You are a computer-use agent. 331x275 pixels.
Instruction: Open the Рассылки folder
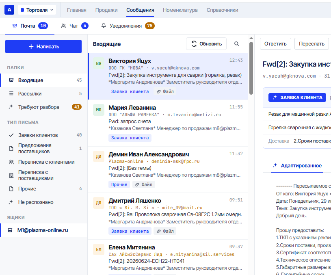click(x=44, y=93)
